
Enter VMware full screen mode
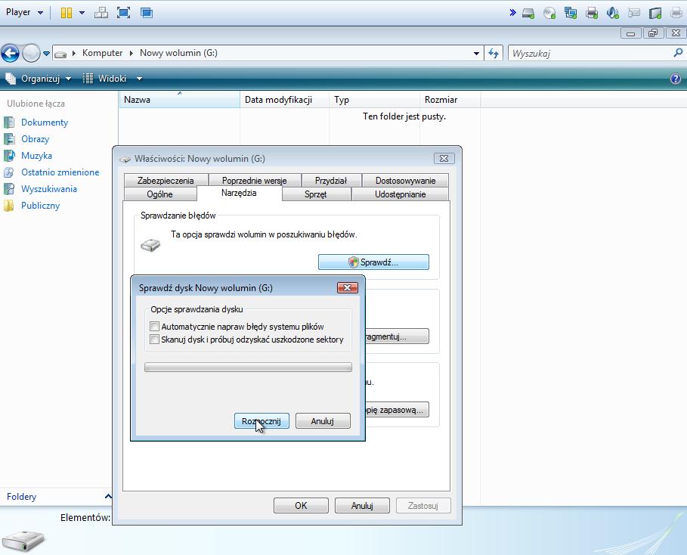point(123,13)
